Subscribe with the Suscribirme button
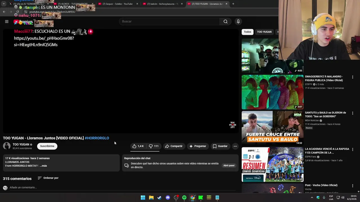The height and width of the screenshot is (202, 360). click(47, 146)
